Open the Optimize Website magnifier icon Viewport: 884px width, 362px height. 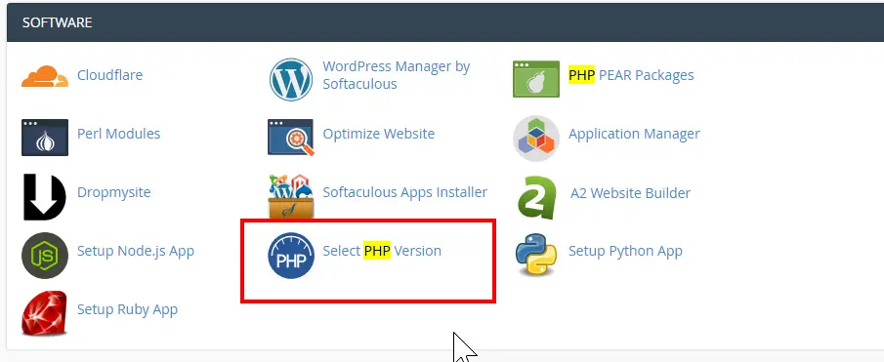pyautogui.click(x=290, y=138)
